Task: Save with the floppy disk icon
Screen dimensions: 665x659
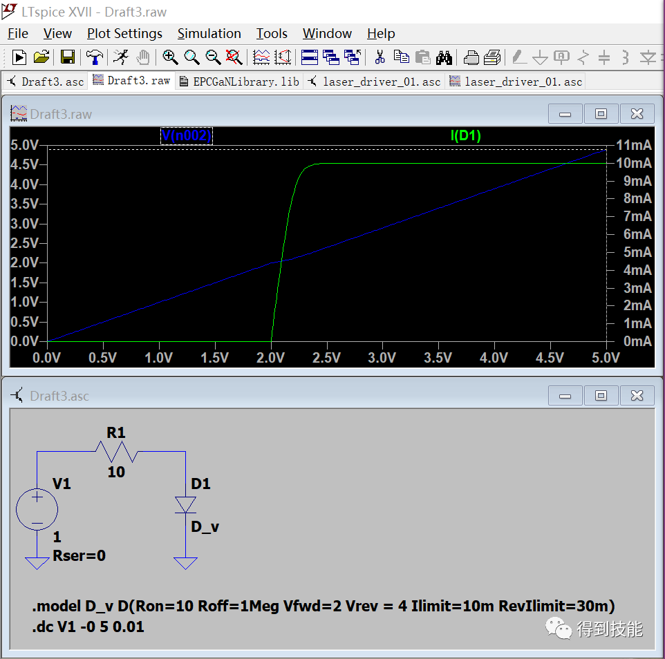Action: pos(68,57)
